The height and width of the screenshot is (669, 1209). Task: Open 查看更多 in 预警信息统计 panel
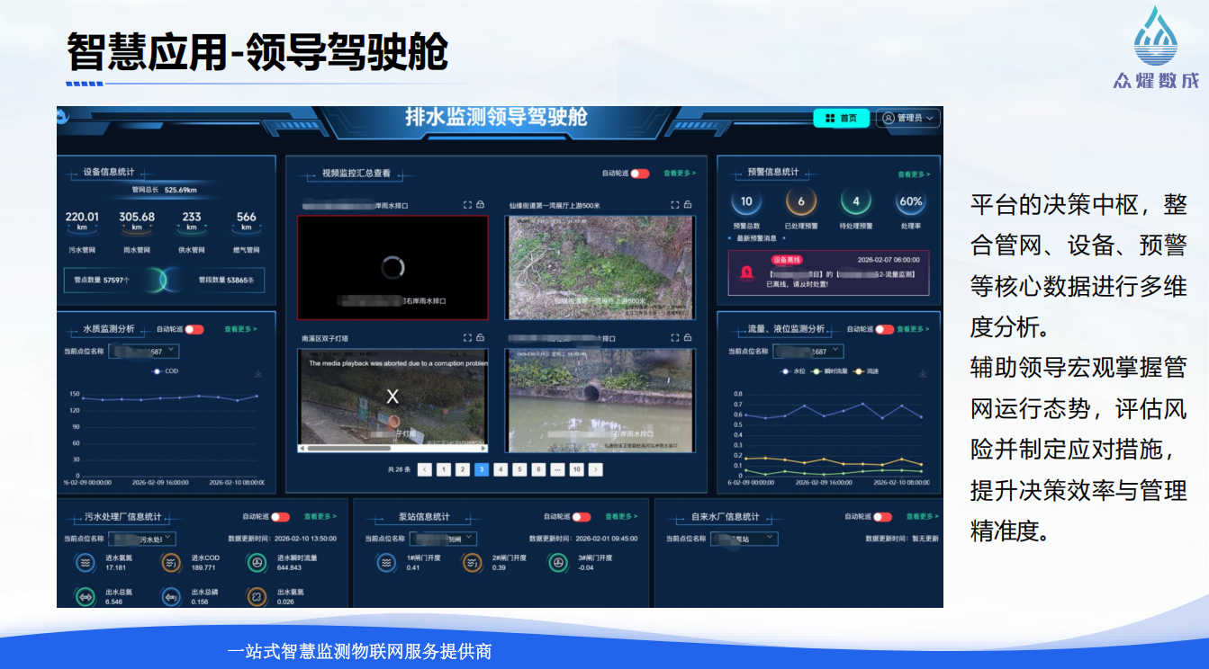pos(914,174)
